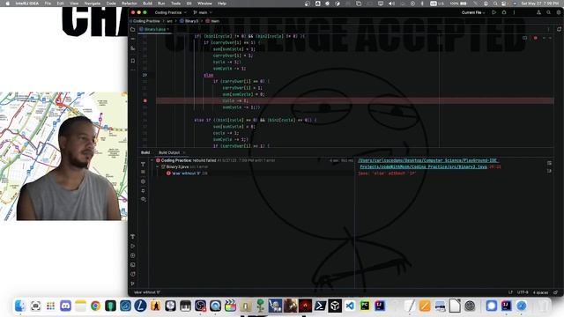
Task: Click the errors indicator in editor corner
Action: [535, 38]
